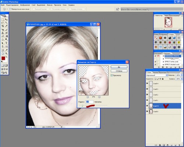
Task: Open the Файл menu
Action: click(x=3, y=5)
